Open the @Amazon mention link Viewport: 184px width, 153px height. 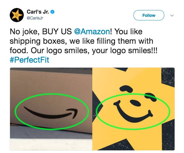pyautogui.click(x=92, y=32)
